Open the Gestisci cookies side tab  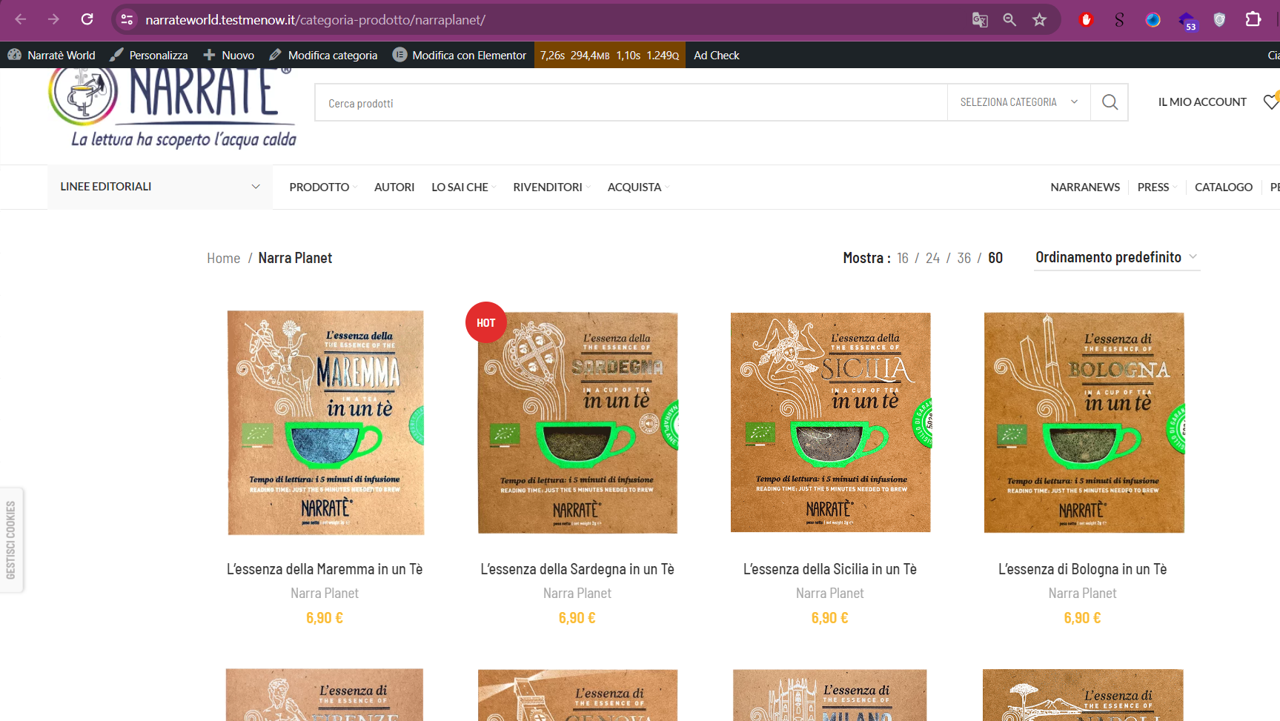click(11, 539)
